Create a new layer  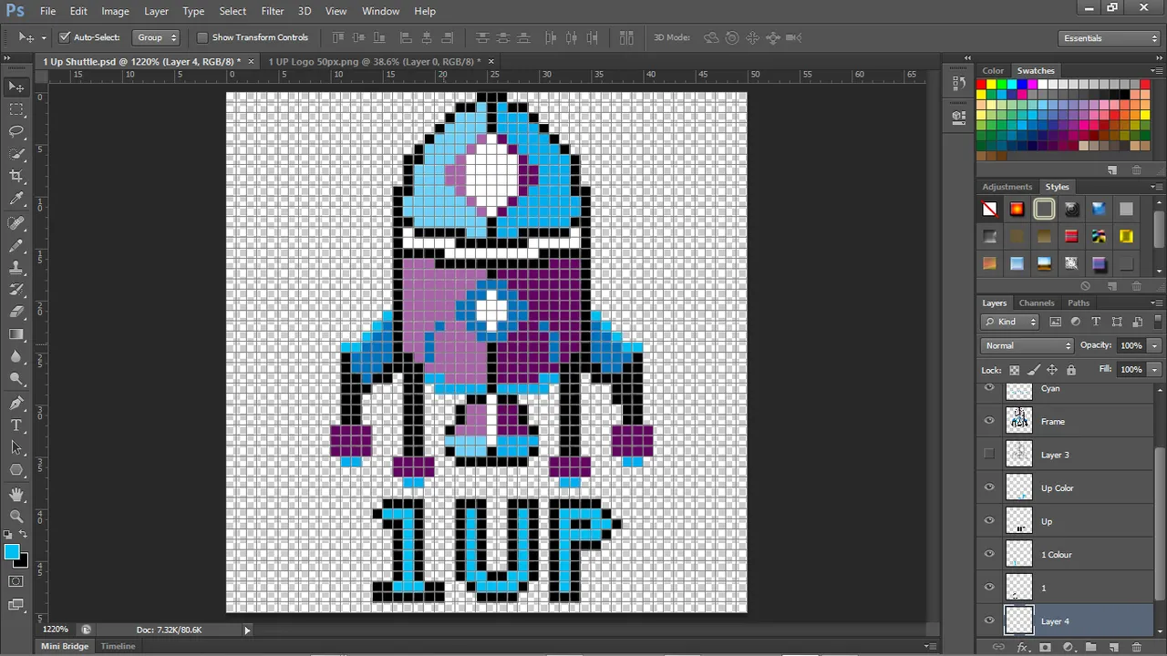(1113, 647)
